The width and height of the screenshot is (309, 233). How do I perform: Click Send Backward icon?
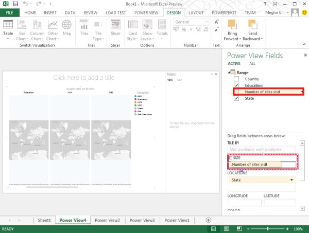pyautogui.click(x=253, y=25)
